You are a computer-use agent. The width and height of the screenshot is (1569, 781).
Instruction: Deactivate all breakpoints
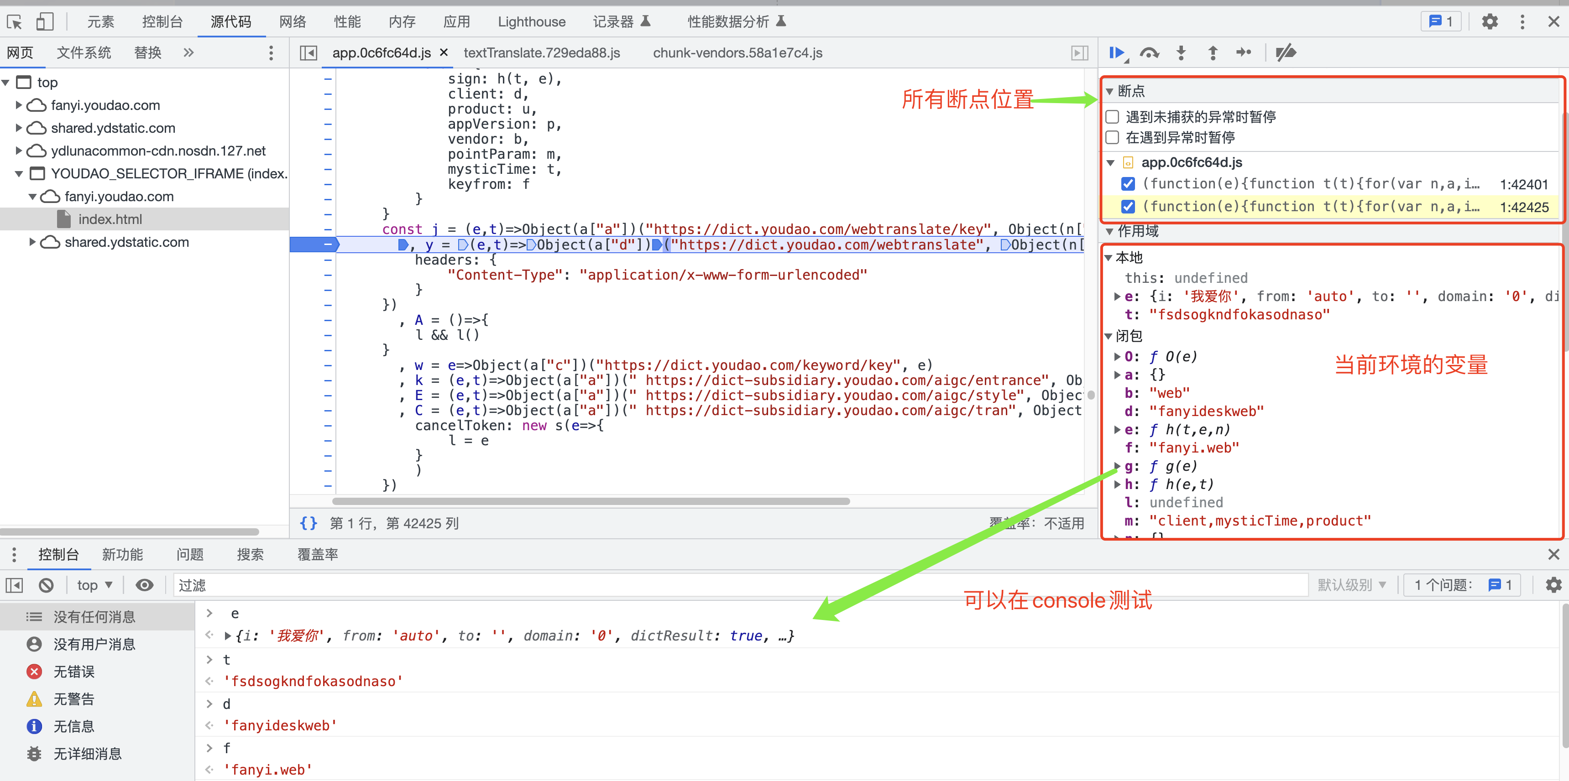pos(1286,53)
